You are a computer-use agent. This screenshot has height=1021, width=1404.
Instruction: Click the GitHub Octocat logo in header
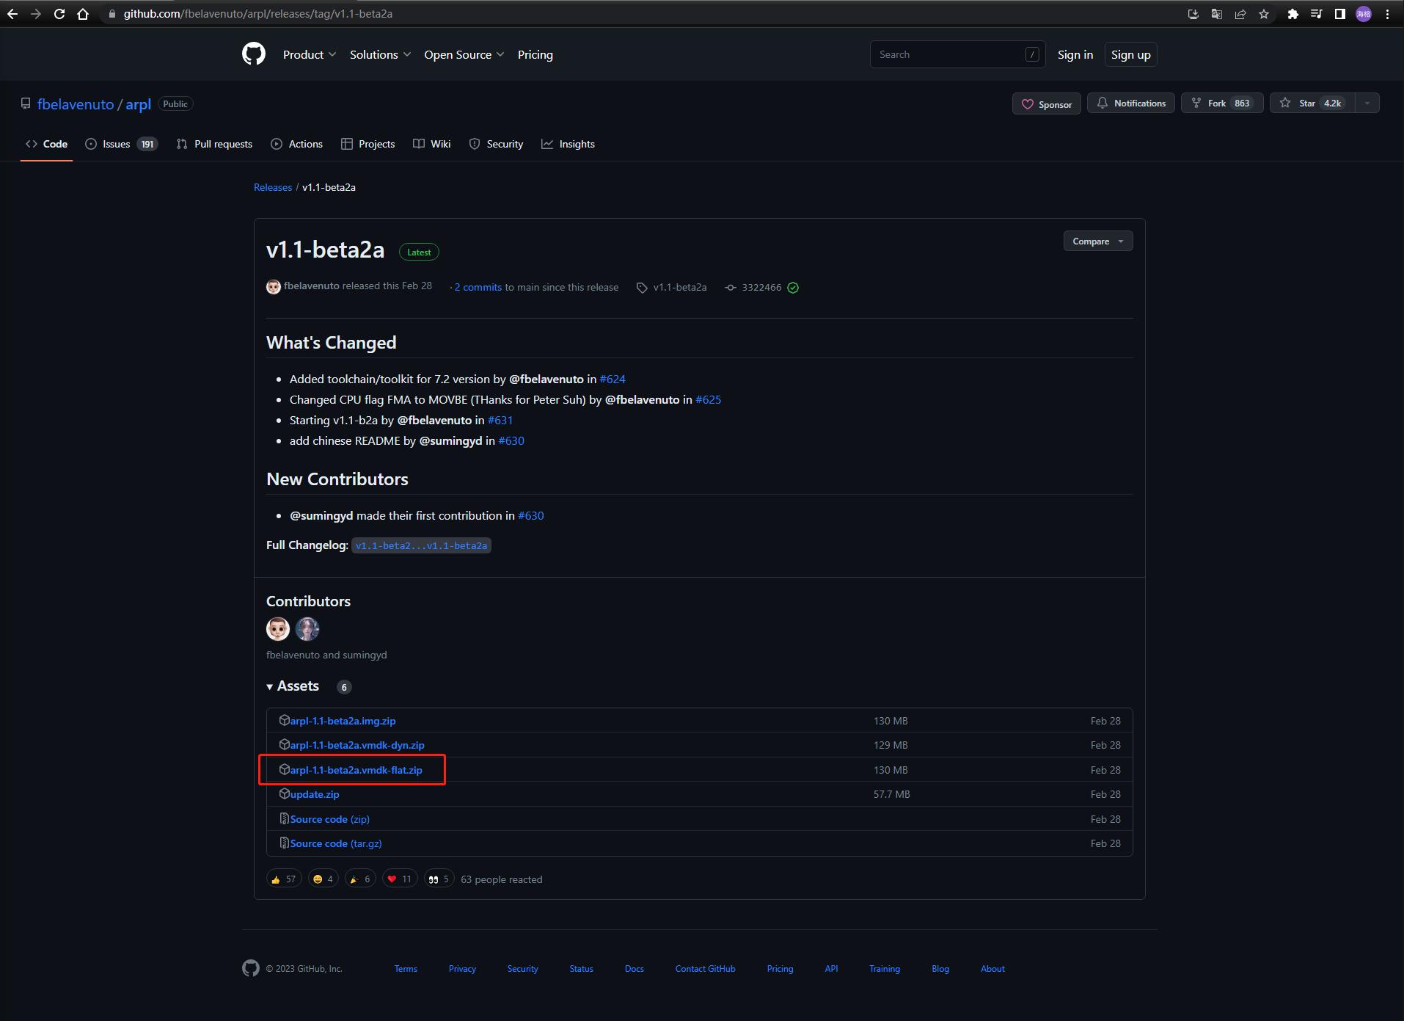tap(254, 54)
